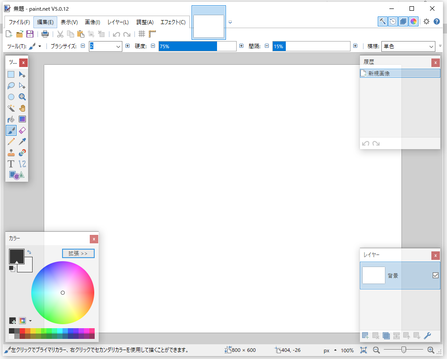Duplicate layer button in レイヤー panel

coord(386,336)
